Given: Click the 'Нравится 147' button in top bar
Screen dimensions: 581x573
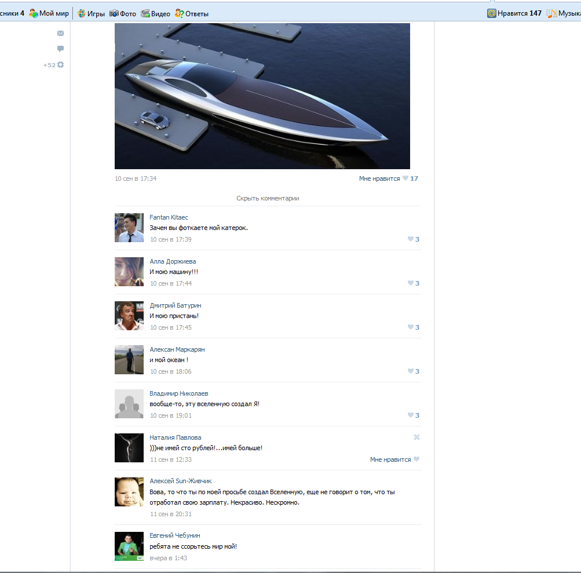Looking at the screenshot, I should (514, 13).
